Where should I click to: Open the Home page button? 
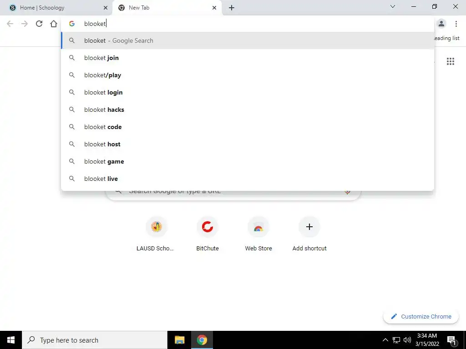(x=54, y=24)
